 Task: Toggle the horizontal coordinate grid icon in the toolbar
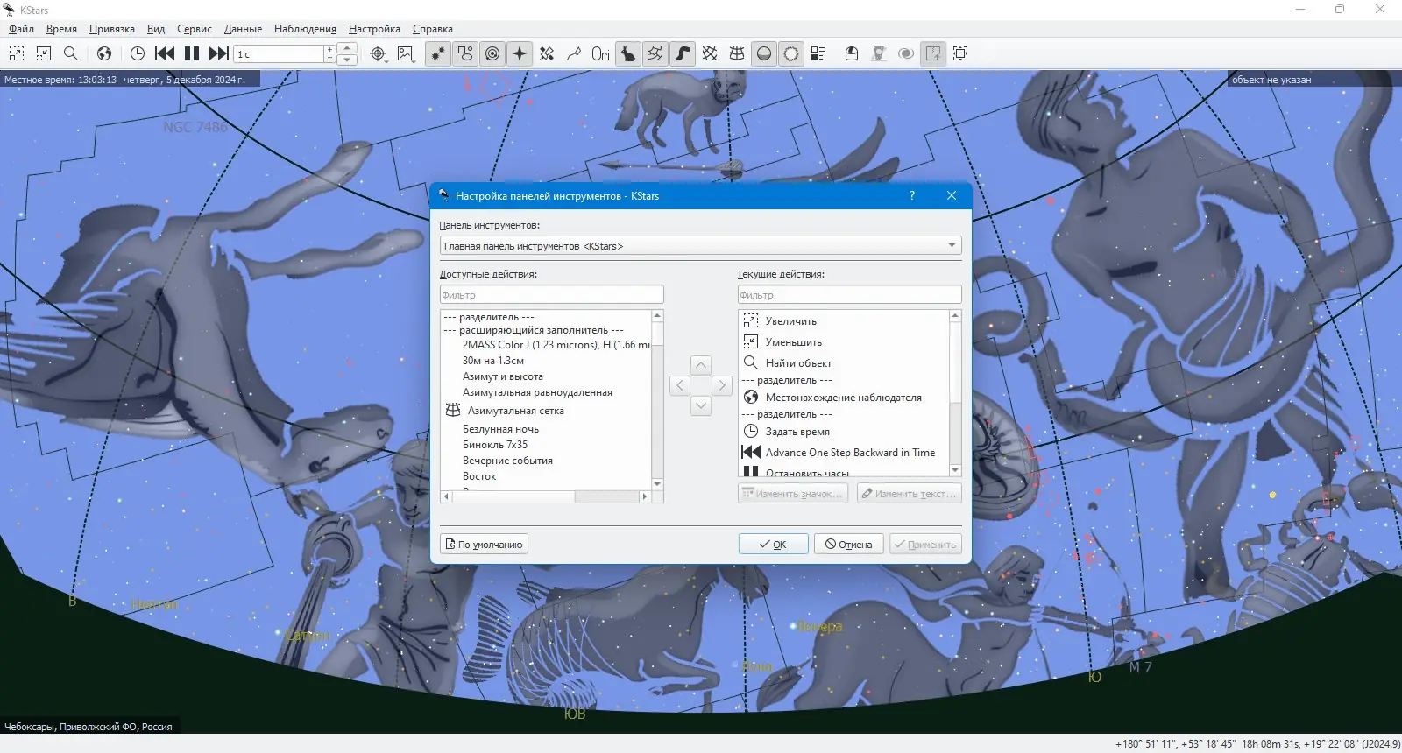[737, 53]
